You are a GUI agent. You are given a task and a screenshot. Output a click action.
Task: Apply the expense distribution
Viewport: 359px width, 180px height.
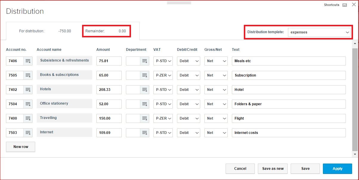click(x=338, y=169)
